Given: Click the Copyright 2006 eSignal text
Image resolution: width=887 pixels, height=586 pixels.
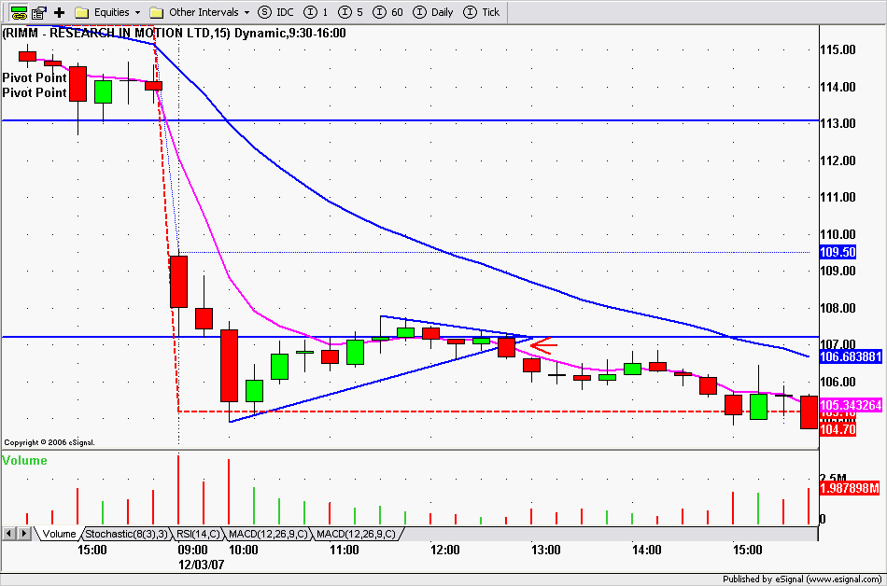Looking at the screenshot, I should [x=49, y=442].
